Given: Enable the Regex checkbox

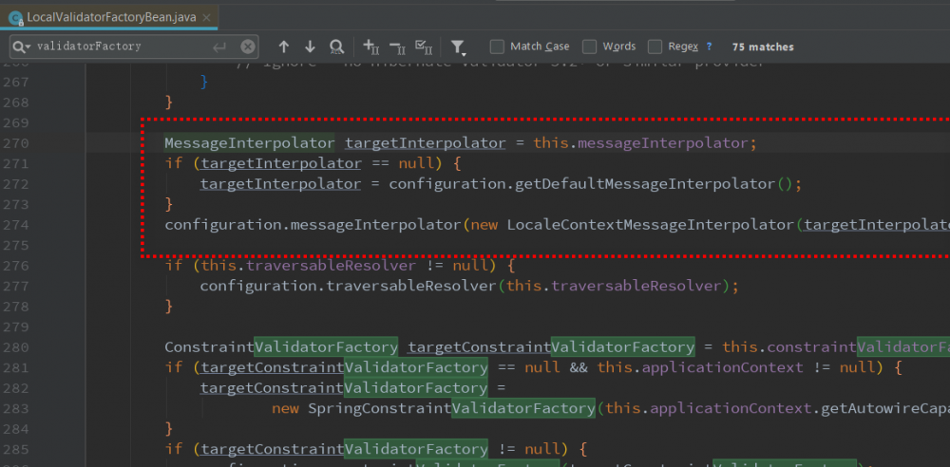Looking at the screenshot, I should tap(655, 47).
